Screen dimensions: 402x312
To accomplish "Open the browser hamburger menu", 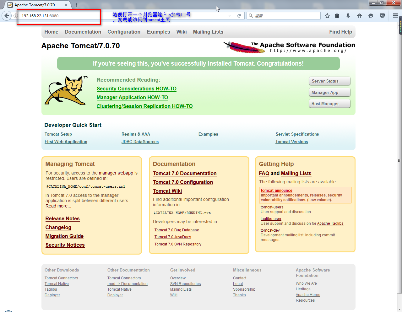I will tap(395, 16).
